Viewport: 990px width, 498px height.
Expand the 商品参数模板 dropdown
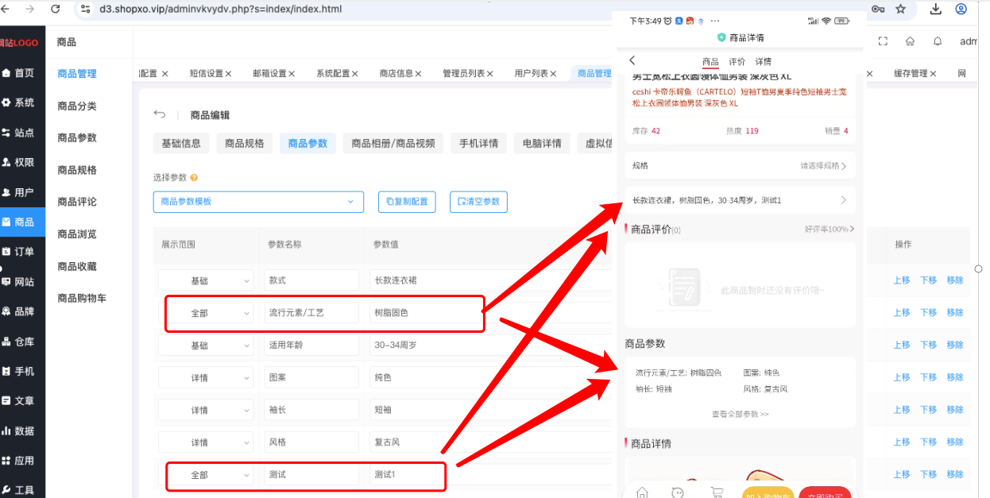click(x=258, y=202)
